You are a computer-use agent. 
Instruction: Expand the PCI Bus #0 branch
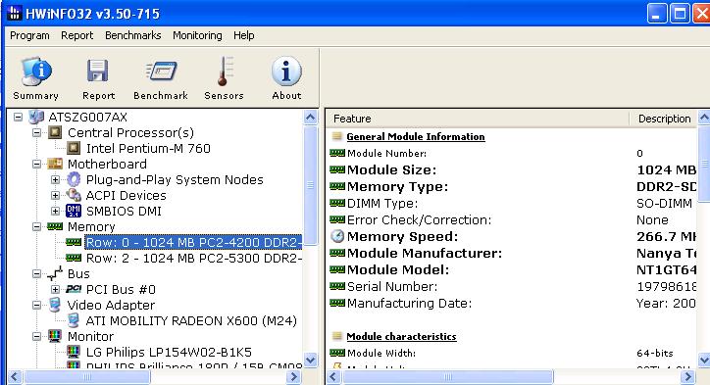pos(55,289)
